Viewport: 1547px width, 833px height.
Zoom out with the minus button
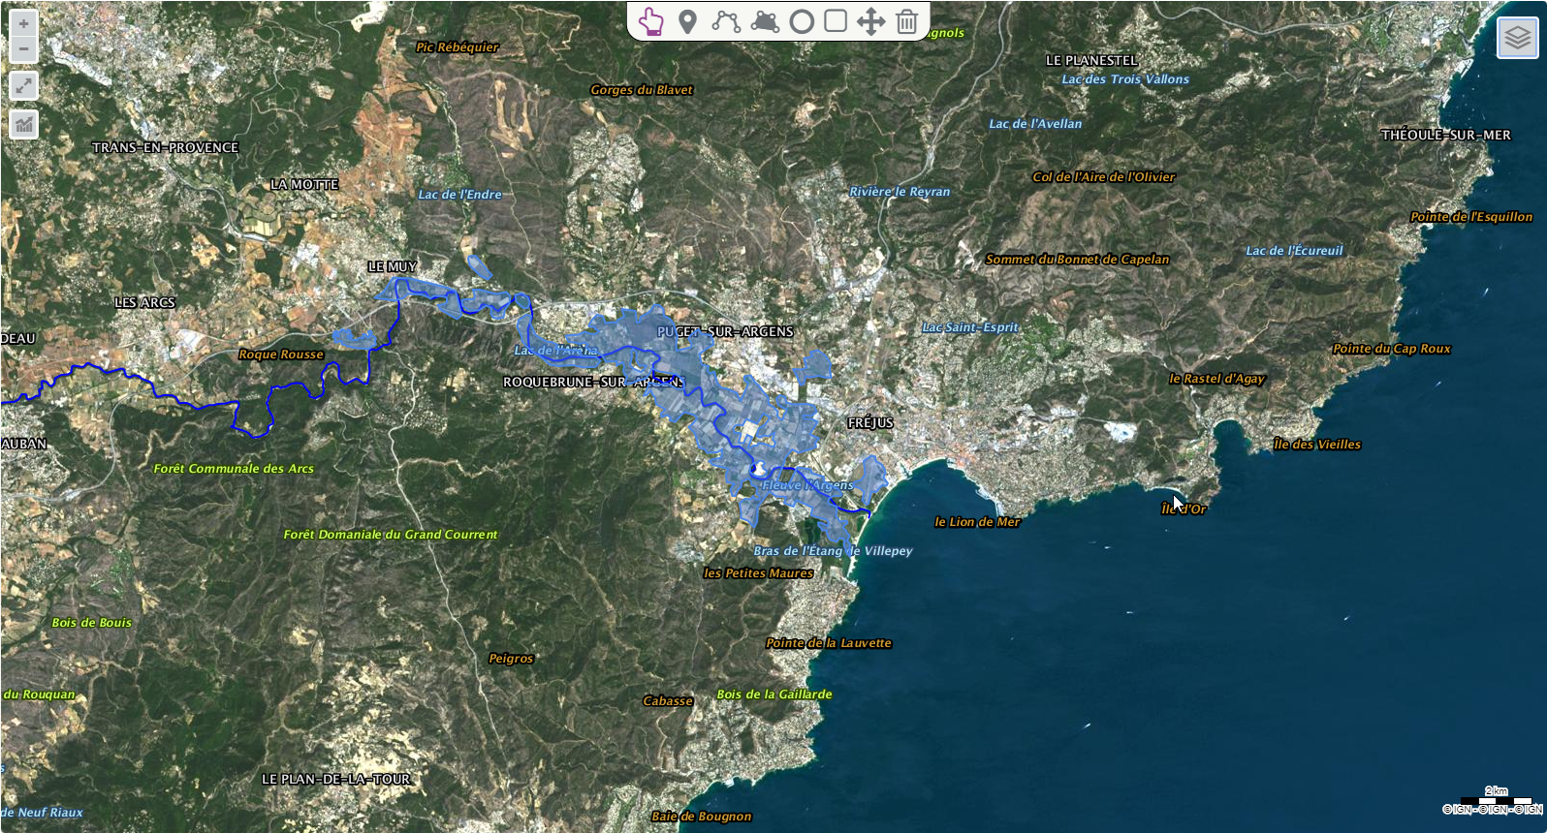pyautogui.click(x=23, y=48)
